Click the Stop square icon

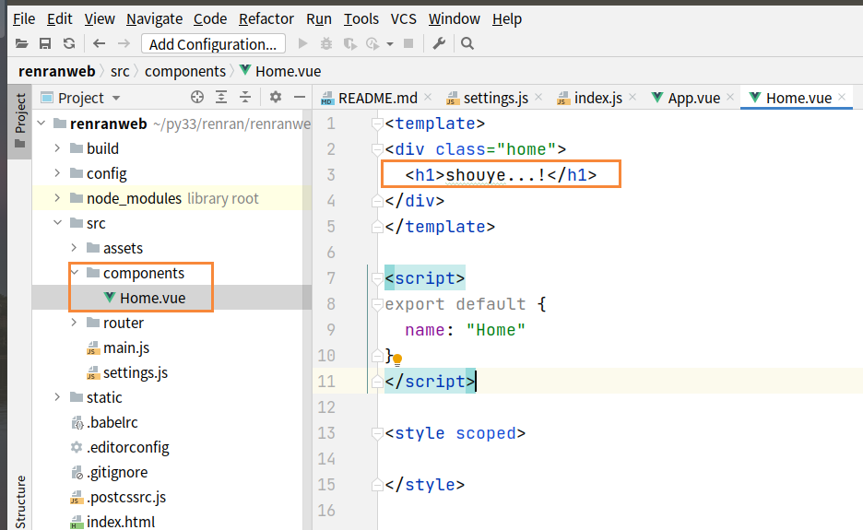pyautogui.click(x=408, y=43)
